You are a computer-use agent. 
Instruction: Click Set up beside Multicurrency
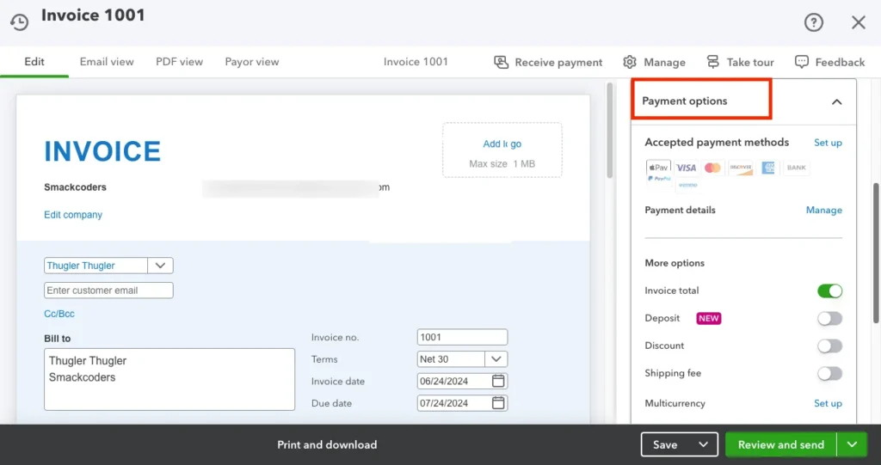[x=828, y=403]
